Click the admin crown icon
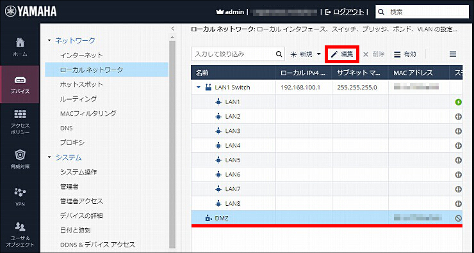The image size is (474, 253). (x=220, y=11)
